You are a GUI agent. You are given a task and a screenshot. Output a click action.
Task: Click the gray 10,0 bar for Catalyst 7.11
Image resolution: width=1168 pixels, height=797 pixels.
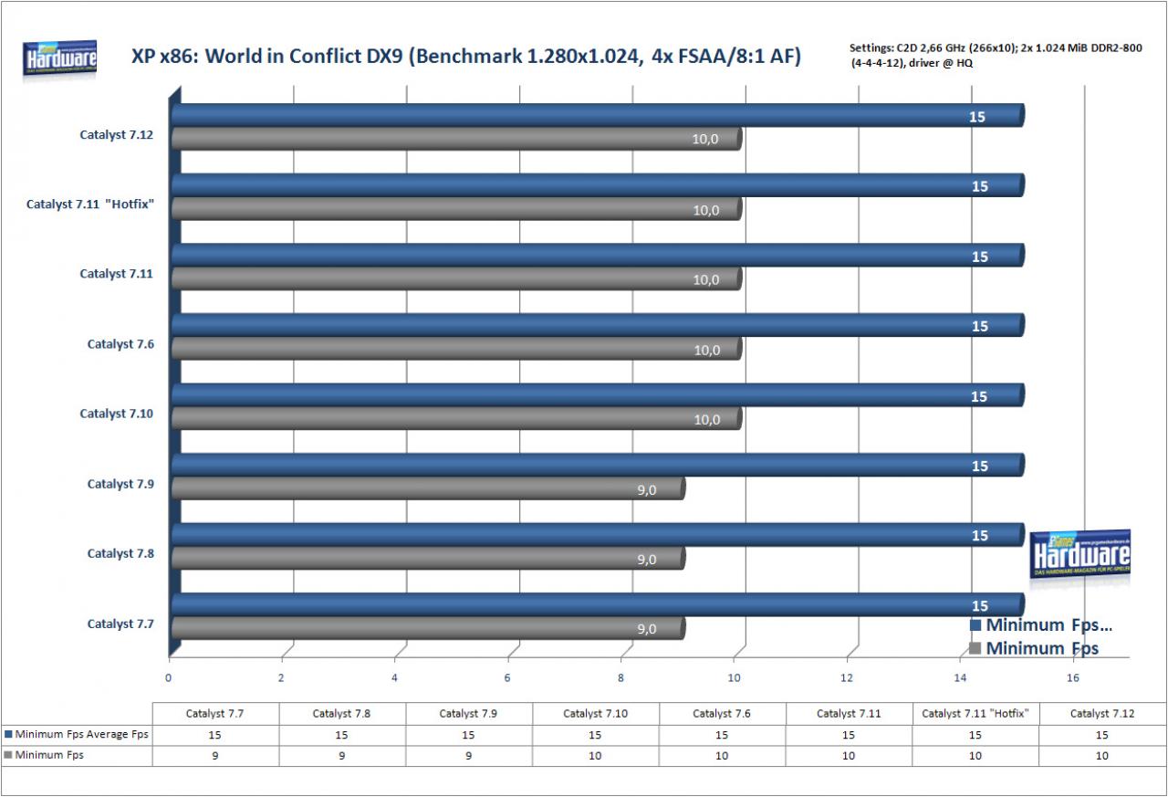tap(456, 279)
